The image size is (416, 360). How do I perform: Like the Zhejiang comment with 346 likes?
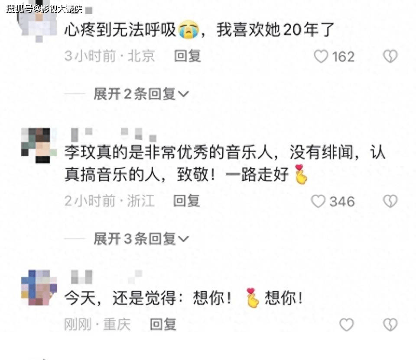click(x=318, y=201)
